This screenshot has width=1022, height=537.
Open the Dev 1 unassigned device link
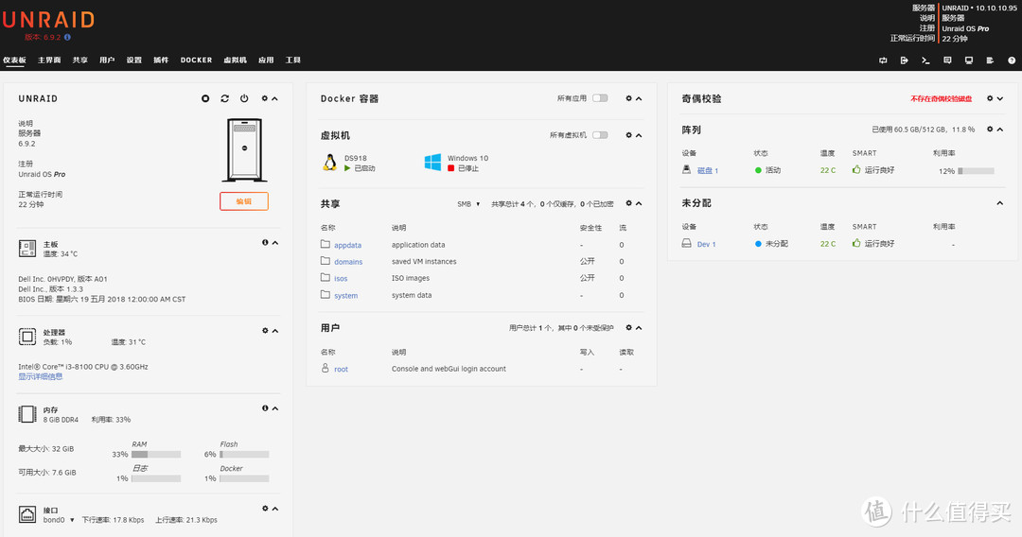coord(707,244)
